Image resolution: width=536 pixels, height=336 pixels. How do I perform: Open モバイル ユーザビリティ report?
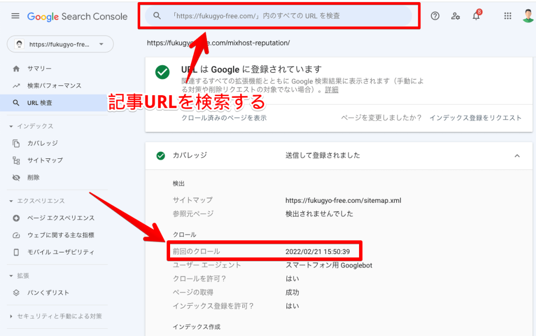(x=61, y=252)
